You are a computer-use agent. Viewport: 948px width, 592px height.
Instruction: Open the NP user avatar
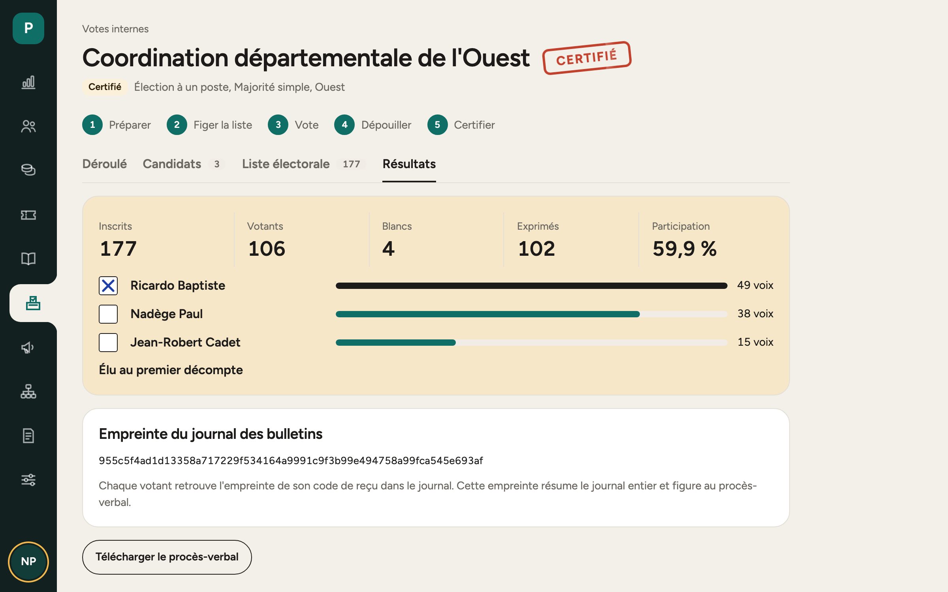point(28,562)
